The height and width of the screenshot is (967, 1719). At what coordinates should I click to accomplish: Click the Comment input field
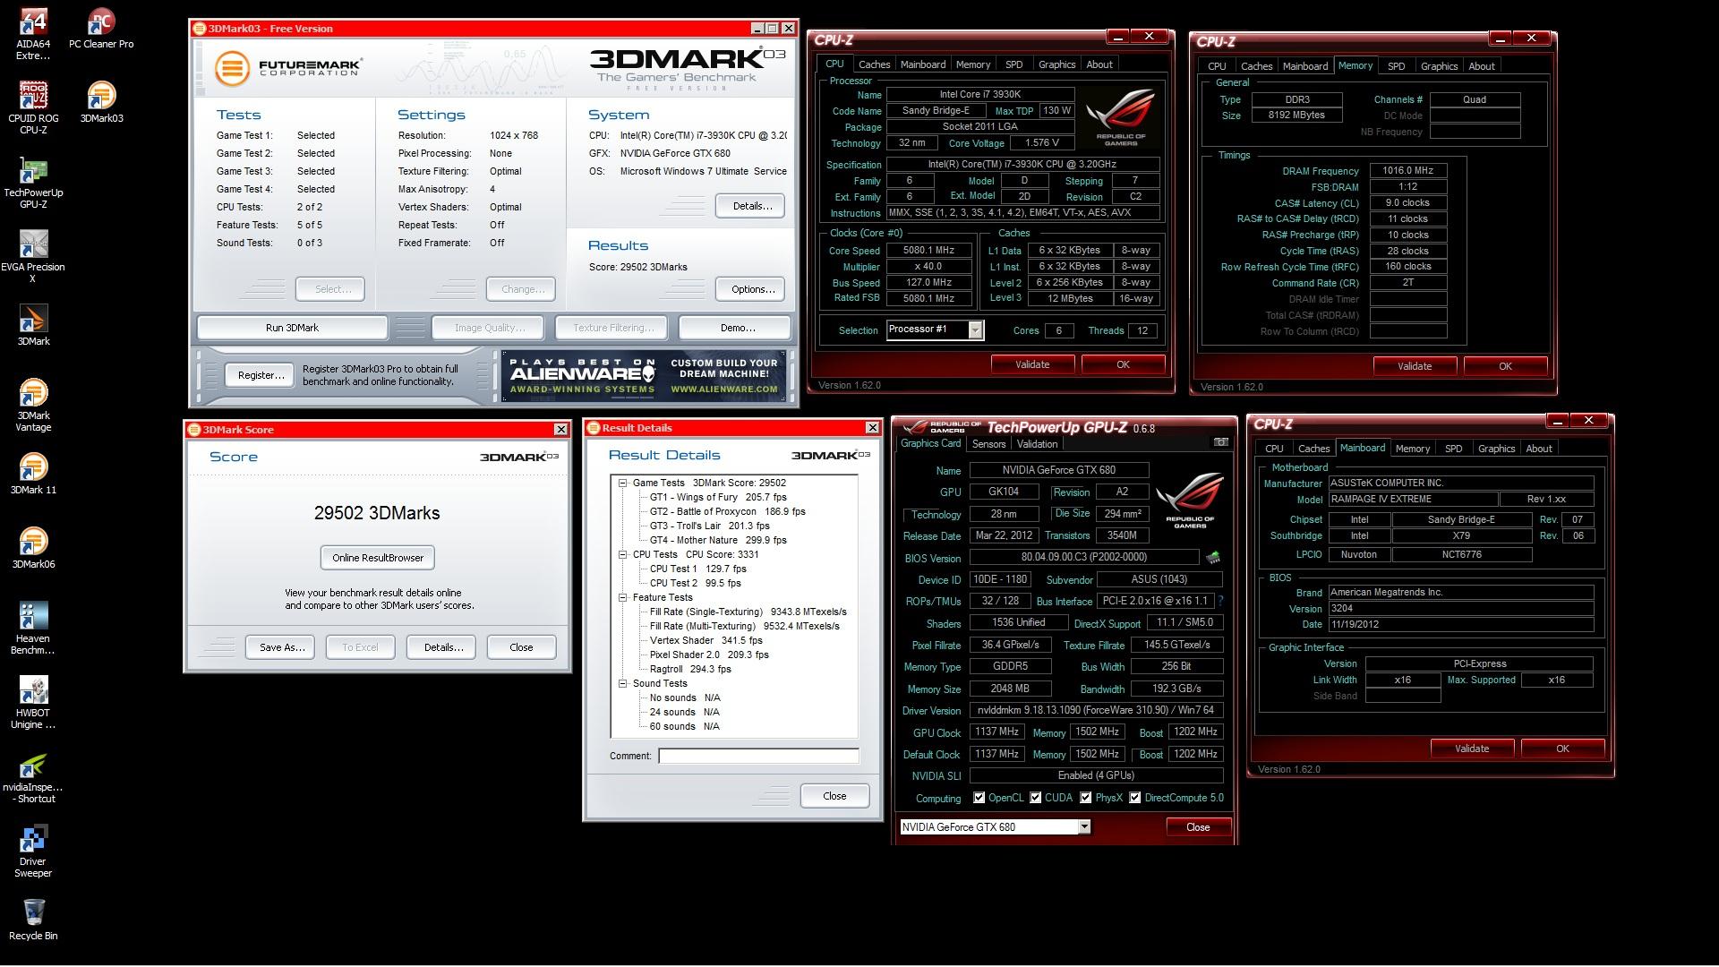tap(758, 756)
